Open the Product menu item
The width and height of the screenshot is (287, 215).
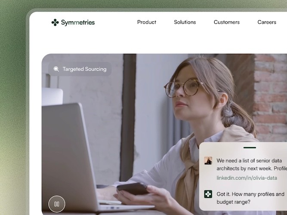pyautogui.click(x=147, y=22)
